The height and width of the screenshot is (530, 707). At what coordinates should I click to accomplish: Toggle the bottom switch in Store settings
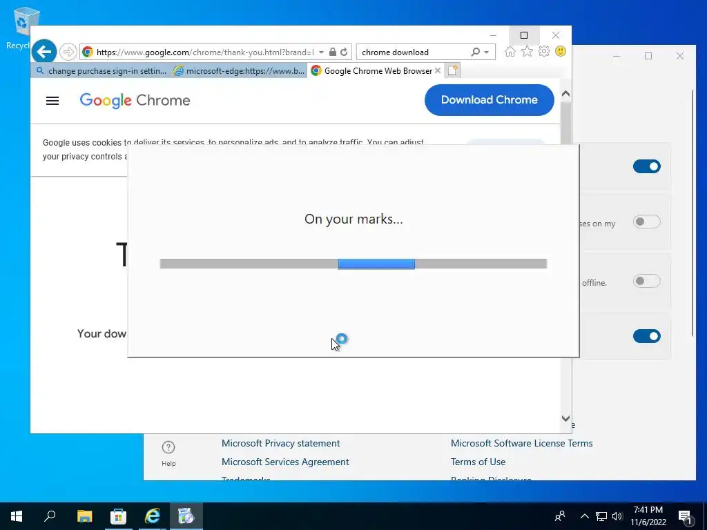[646, 336]
